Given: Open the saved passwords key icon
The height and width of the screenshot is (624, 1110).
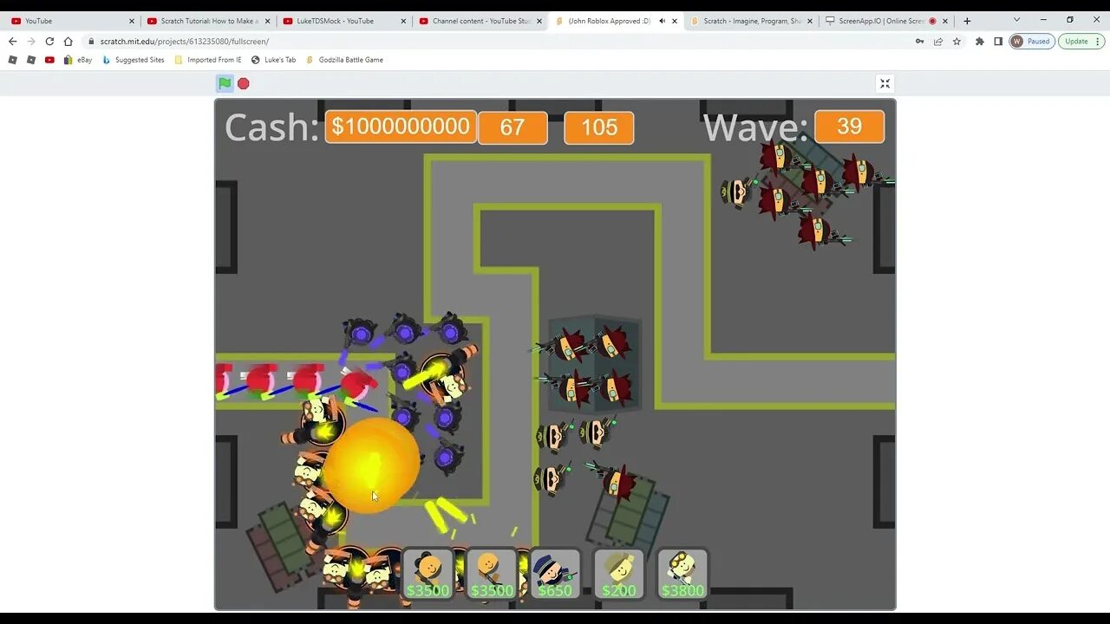Looking at the screenshot, I should 919,41.
